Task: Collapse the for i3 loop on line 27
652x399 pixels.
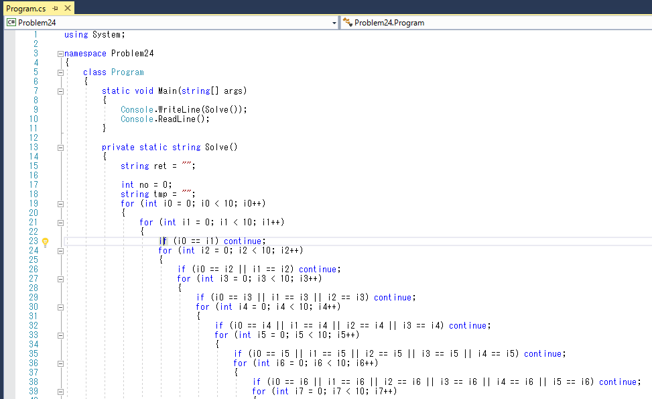Action: [x=60, y=279]
